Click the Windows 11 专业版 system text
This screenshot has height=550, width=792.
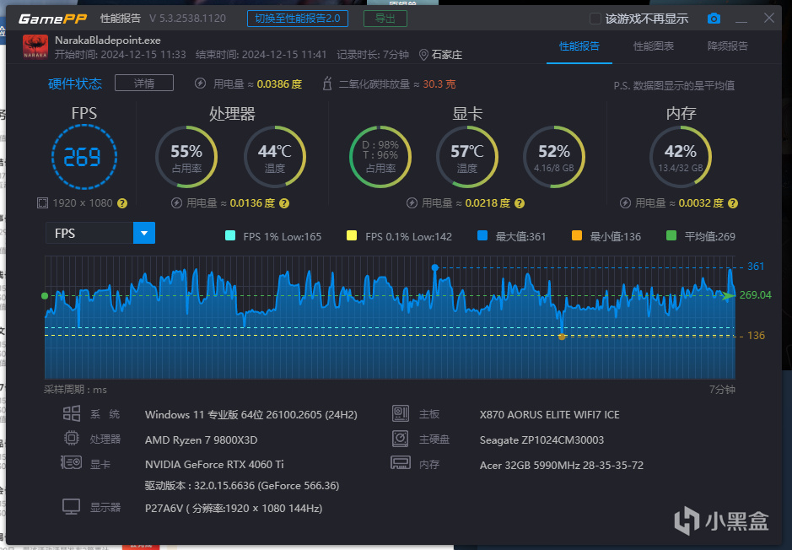[251, 415]
